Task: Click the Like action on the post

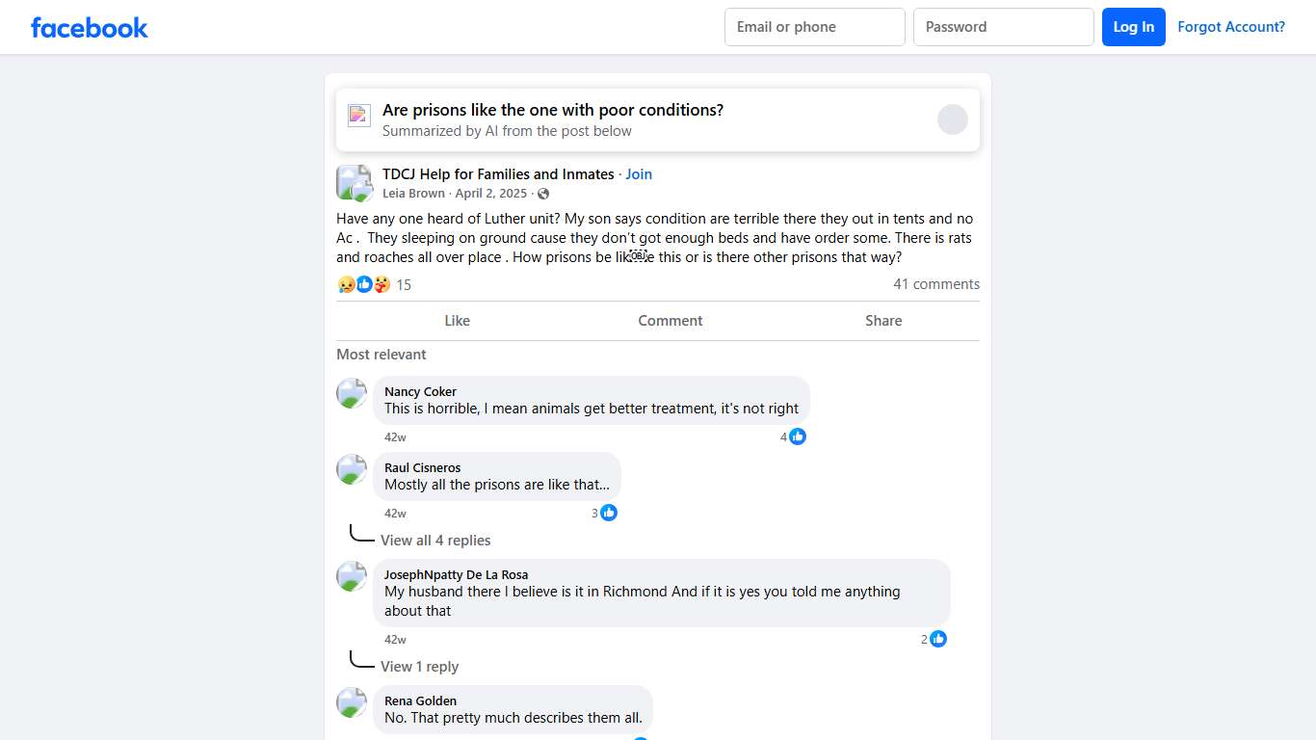Action: tap(457, 321)
